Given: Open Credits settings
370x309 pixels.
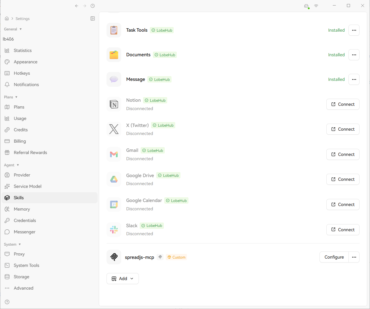Looking at the screenshot, I should tap(49, 130).
